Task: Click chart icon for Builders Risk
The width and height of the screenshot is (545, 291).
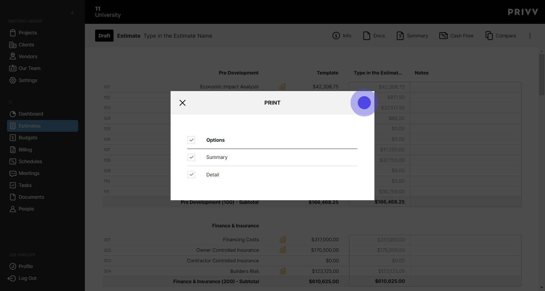Action: tap(282, 271)
